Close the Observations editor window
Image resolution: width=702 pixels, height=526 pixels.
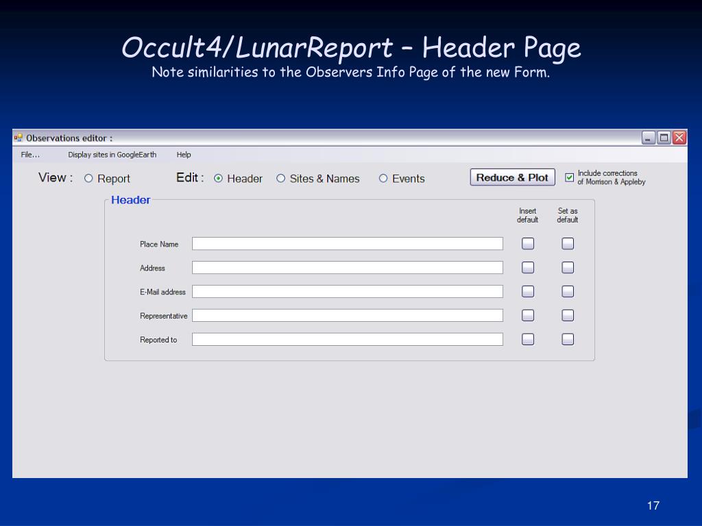click(x=679, y=138)
